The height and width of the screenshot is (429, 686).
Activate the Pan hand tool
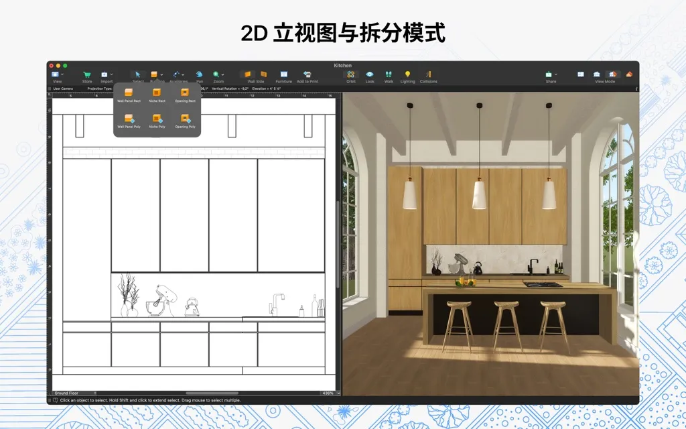coord(199,74)
